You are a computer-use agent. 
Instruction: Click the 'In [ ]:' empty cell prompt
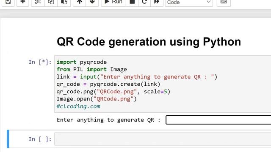pyautogui.click(x=40, y=139)
